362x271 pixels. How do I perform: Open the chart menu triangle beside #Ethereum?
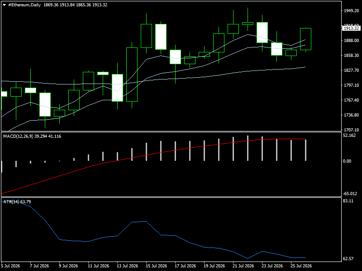click(4, 5)
